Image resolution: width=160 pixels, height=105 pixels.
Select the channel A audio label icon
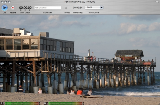tap(2, 103)
